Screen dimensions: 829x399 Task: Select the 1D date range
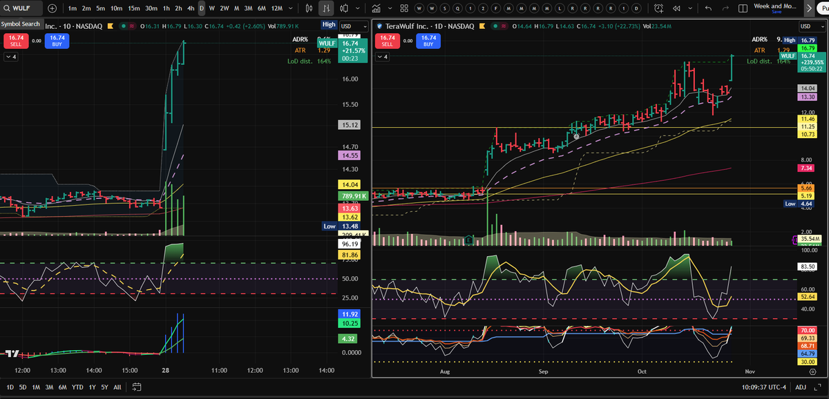point(10,387)
